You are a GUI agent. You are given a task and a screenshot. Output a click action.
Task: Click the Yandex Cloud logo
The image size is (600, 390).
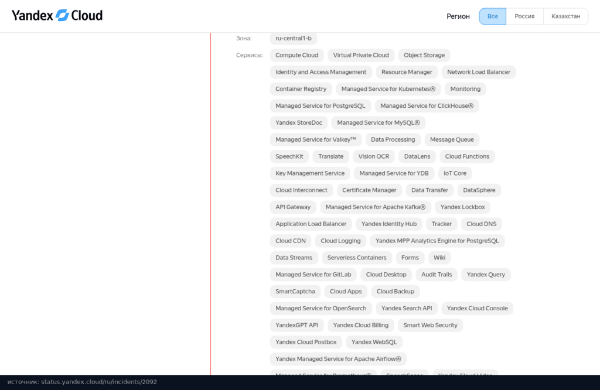click(x=57, y=15)
